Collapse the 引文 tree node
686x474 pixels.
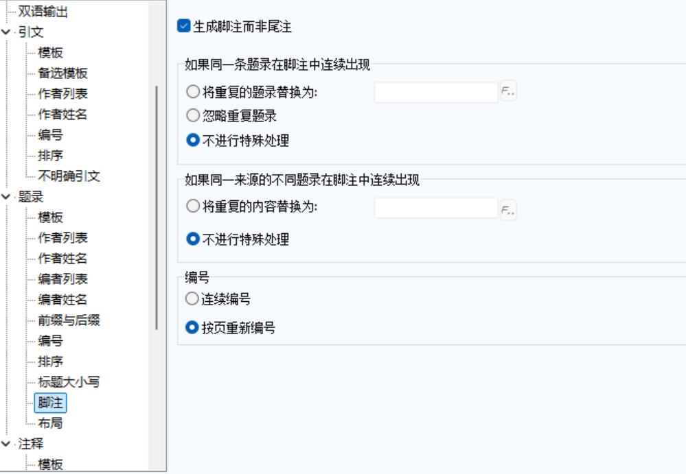7,32
